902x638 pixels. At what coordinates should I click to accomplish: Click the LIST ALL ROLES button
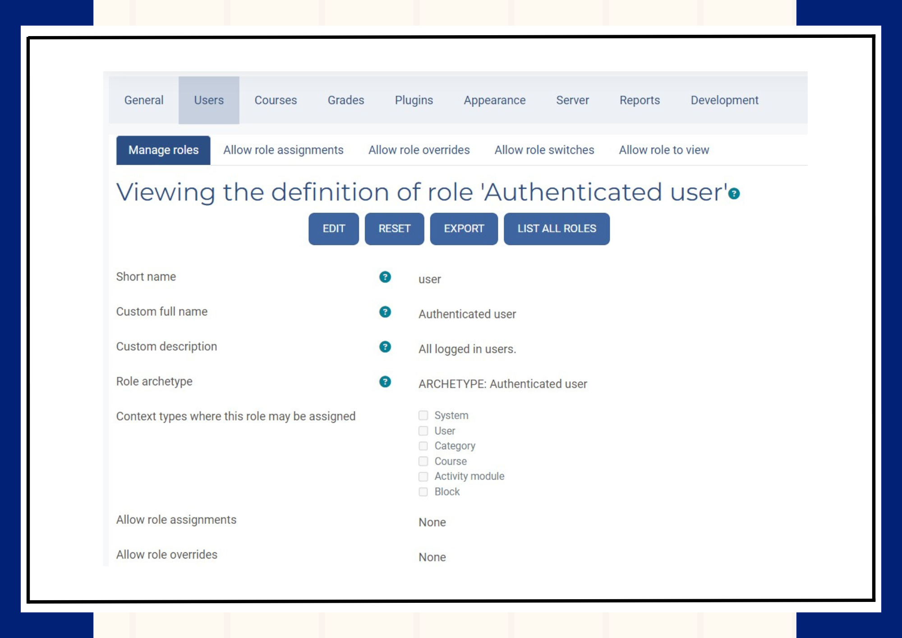click(557, 229)
